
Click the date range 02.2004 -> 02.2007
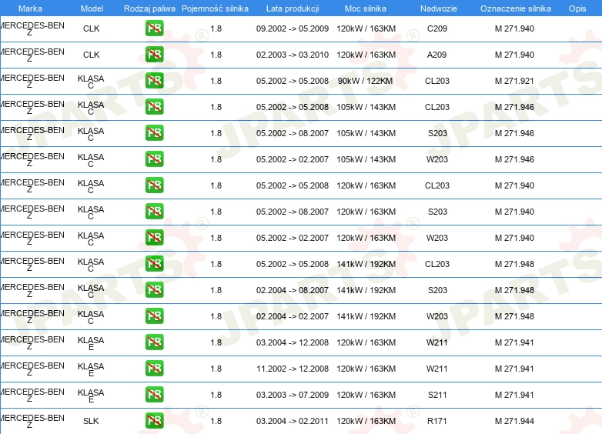(x=293, y=316)
